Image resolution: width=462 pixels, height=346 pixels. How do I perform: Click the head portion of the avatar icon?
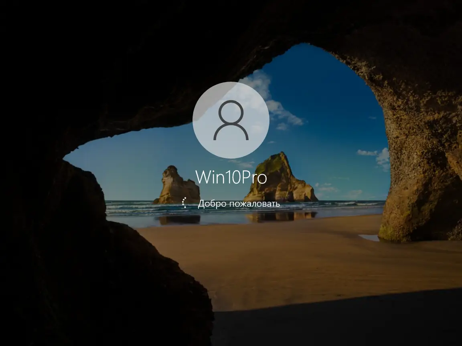[x=231, y=112]
